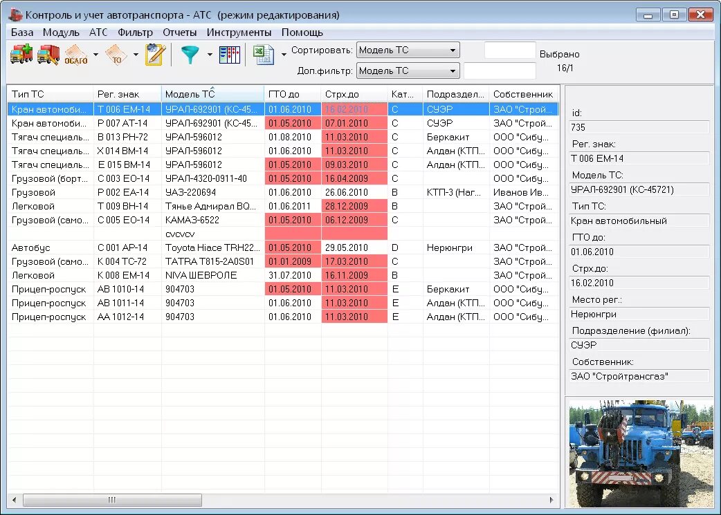Click the Иванов Ив... owner cell
The height and width of the screenshot is (515, 721).
point(524,192)
